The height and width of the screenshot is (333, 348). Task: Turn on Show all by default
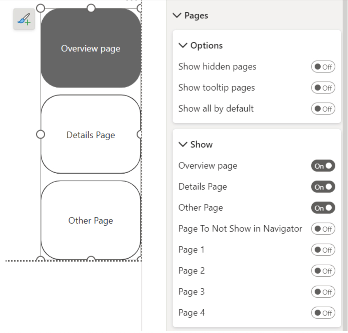pyautogui.click(x=323, y=109)
